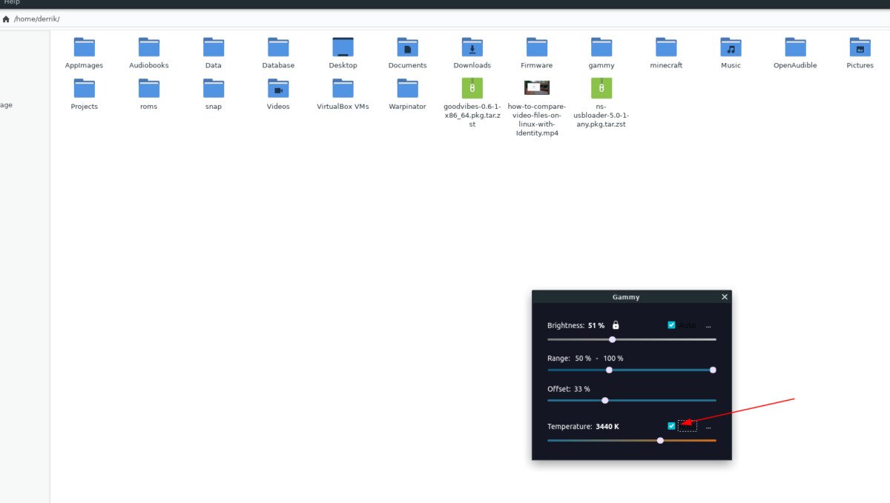Select the Music folder icon
This screenshot has height=503, width=890.
pyautogui.click(x=731, y=47)
